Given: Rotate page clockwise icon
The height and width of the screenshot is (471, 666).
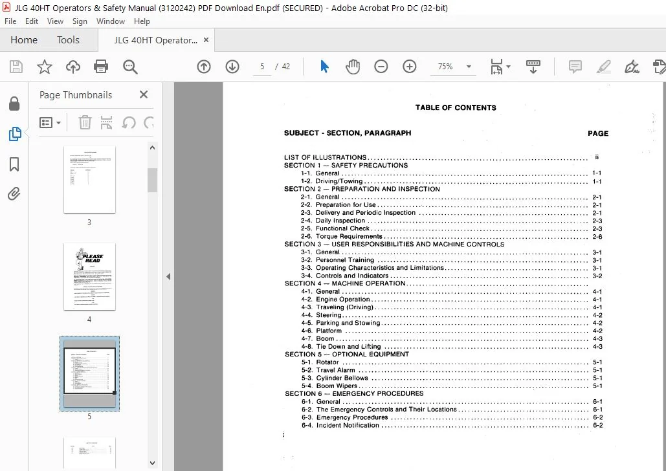Looking at the screenshot, I should point(149,123).
